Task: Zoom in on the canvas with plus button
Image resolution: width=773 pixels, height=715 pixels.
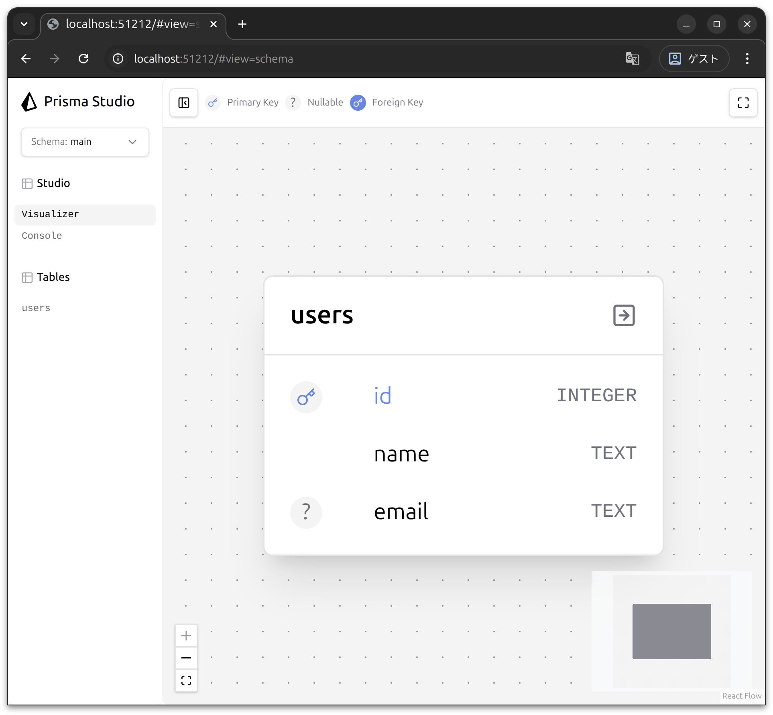Action: coord(186,636)
